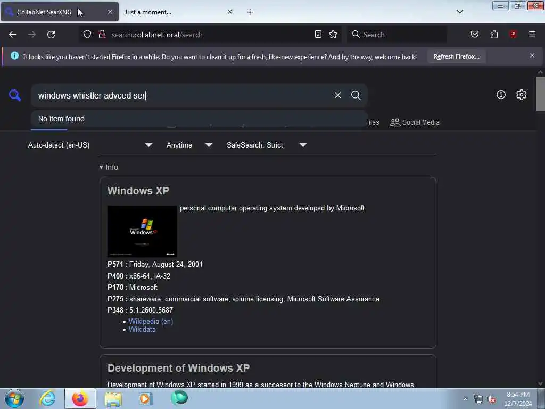Bookmark this page with the star icon

pyautogui.click(x=333, y=35)
